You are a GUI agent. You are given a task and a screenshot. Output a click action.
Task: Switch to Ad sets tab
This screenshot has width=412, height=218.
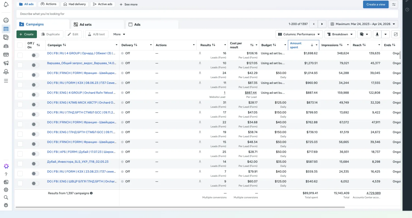[98, 24]
